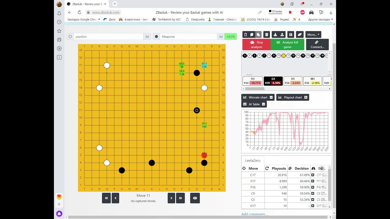390x219 pixels.
Task: Expand the F17 sequence plus icon
Action: click(313, 181)
